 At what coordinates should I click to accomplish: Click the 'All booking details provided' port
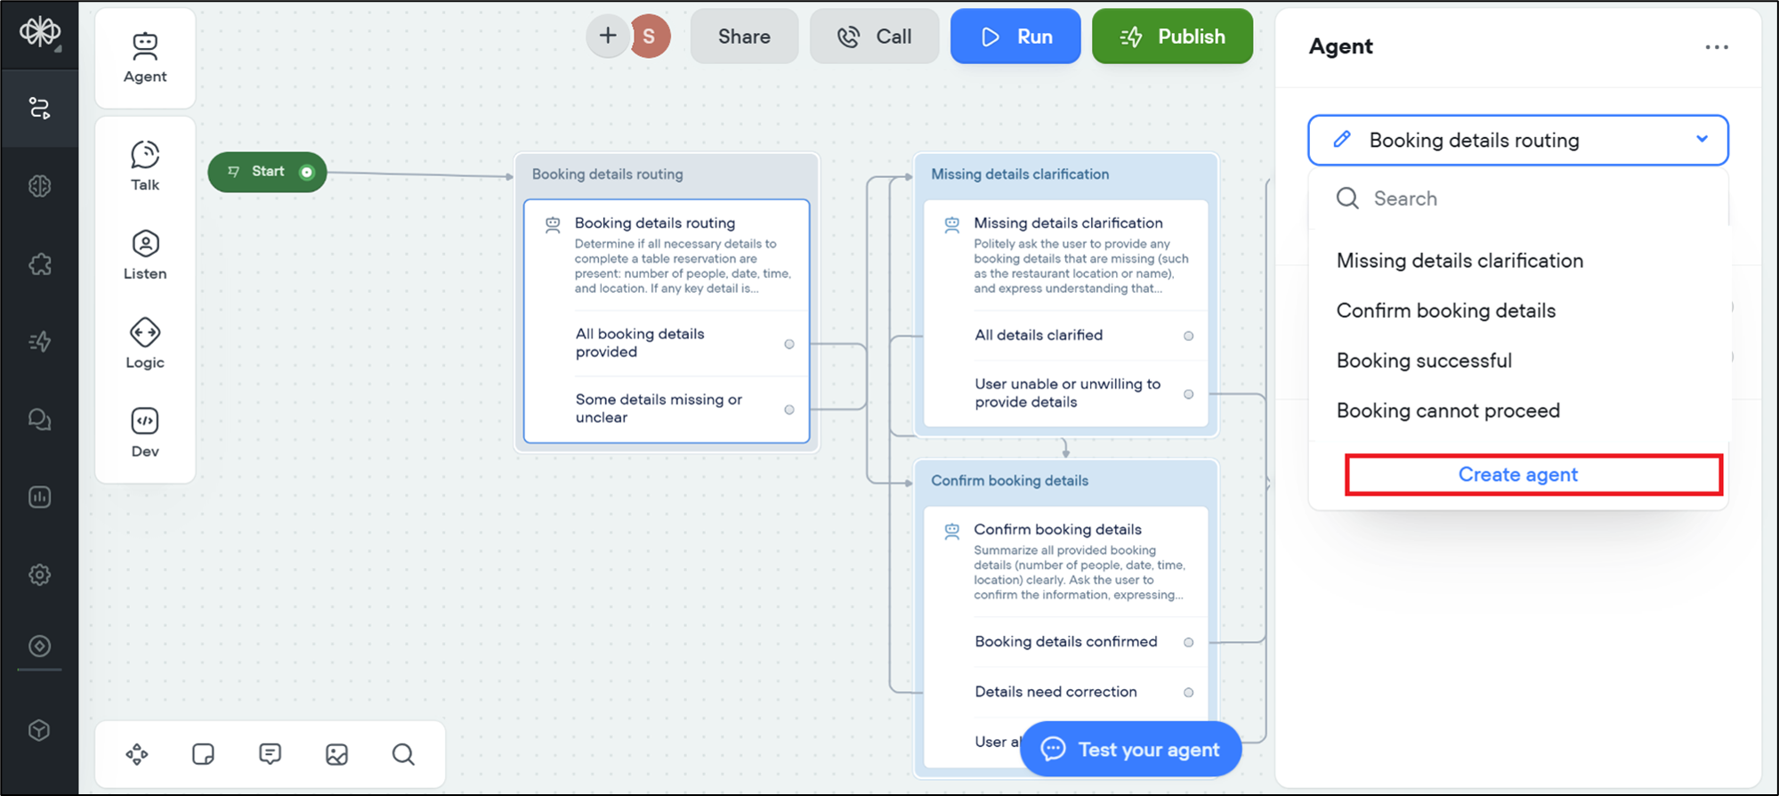pyautogui.click(x=788, y=344)
